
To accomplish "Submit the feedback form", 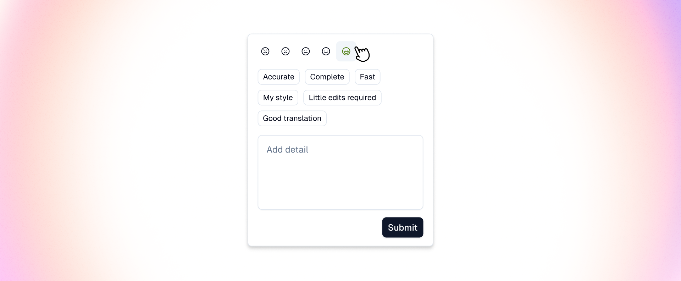I will point(403,227).
